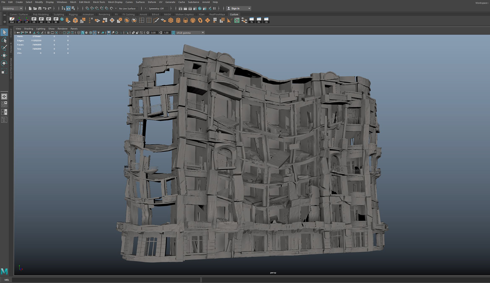Viewport: 490px width, 283px height.
Task: Activate the Paint Selection tool
Action: click(x=4, y=48)
